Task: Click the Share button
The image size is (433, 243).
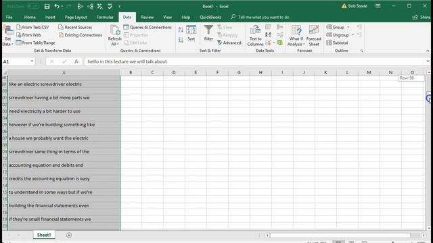Action: click(421, 17)
